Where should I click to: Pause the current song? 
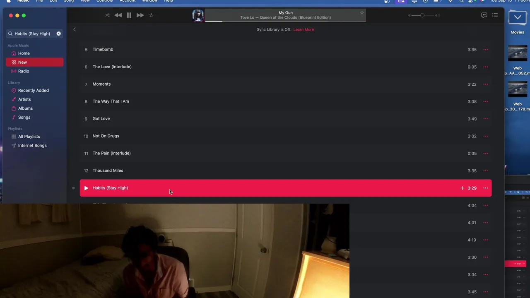coord(129,15)
